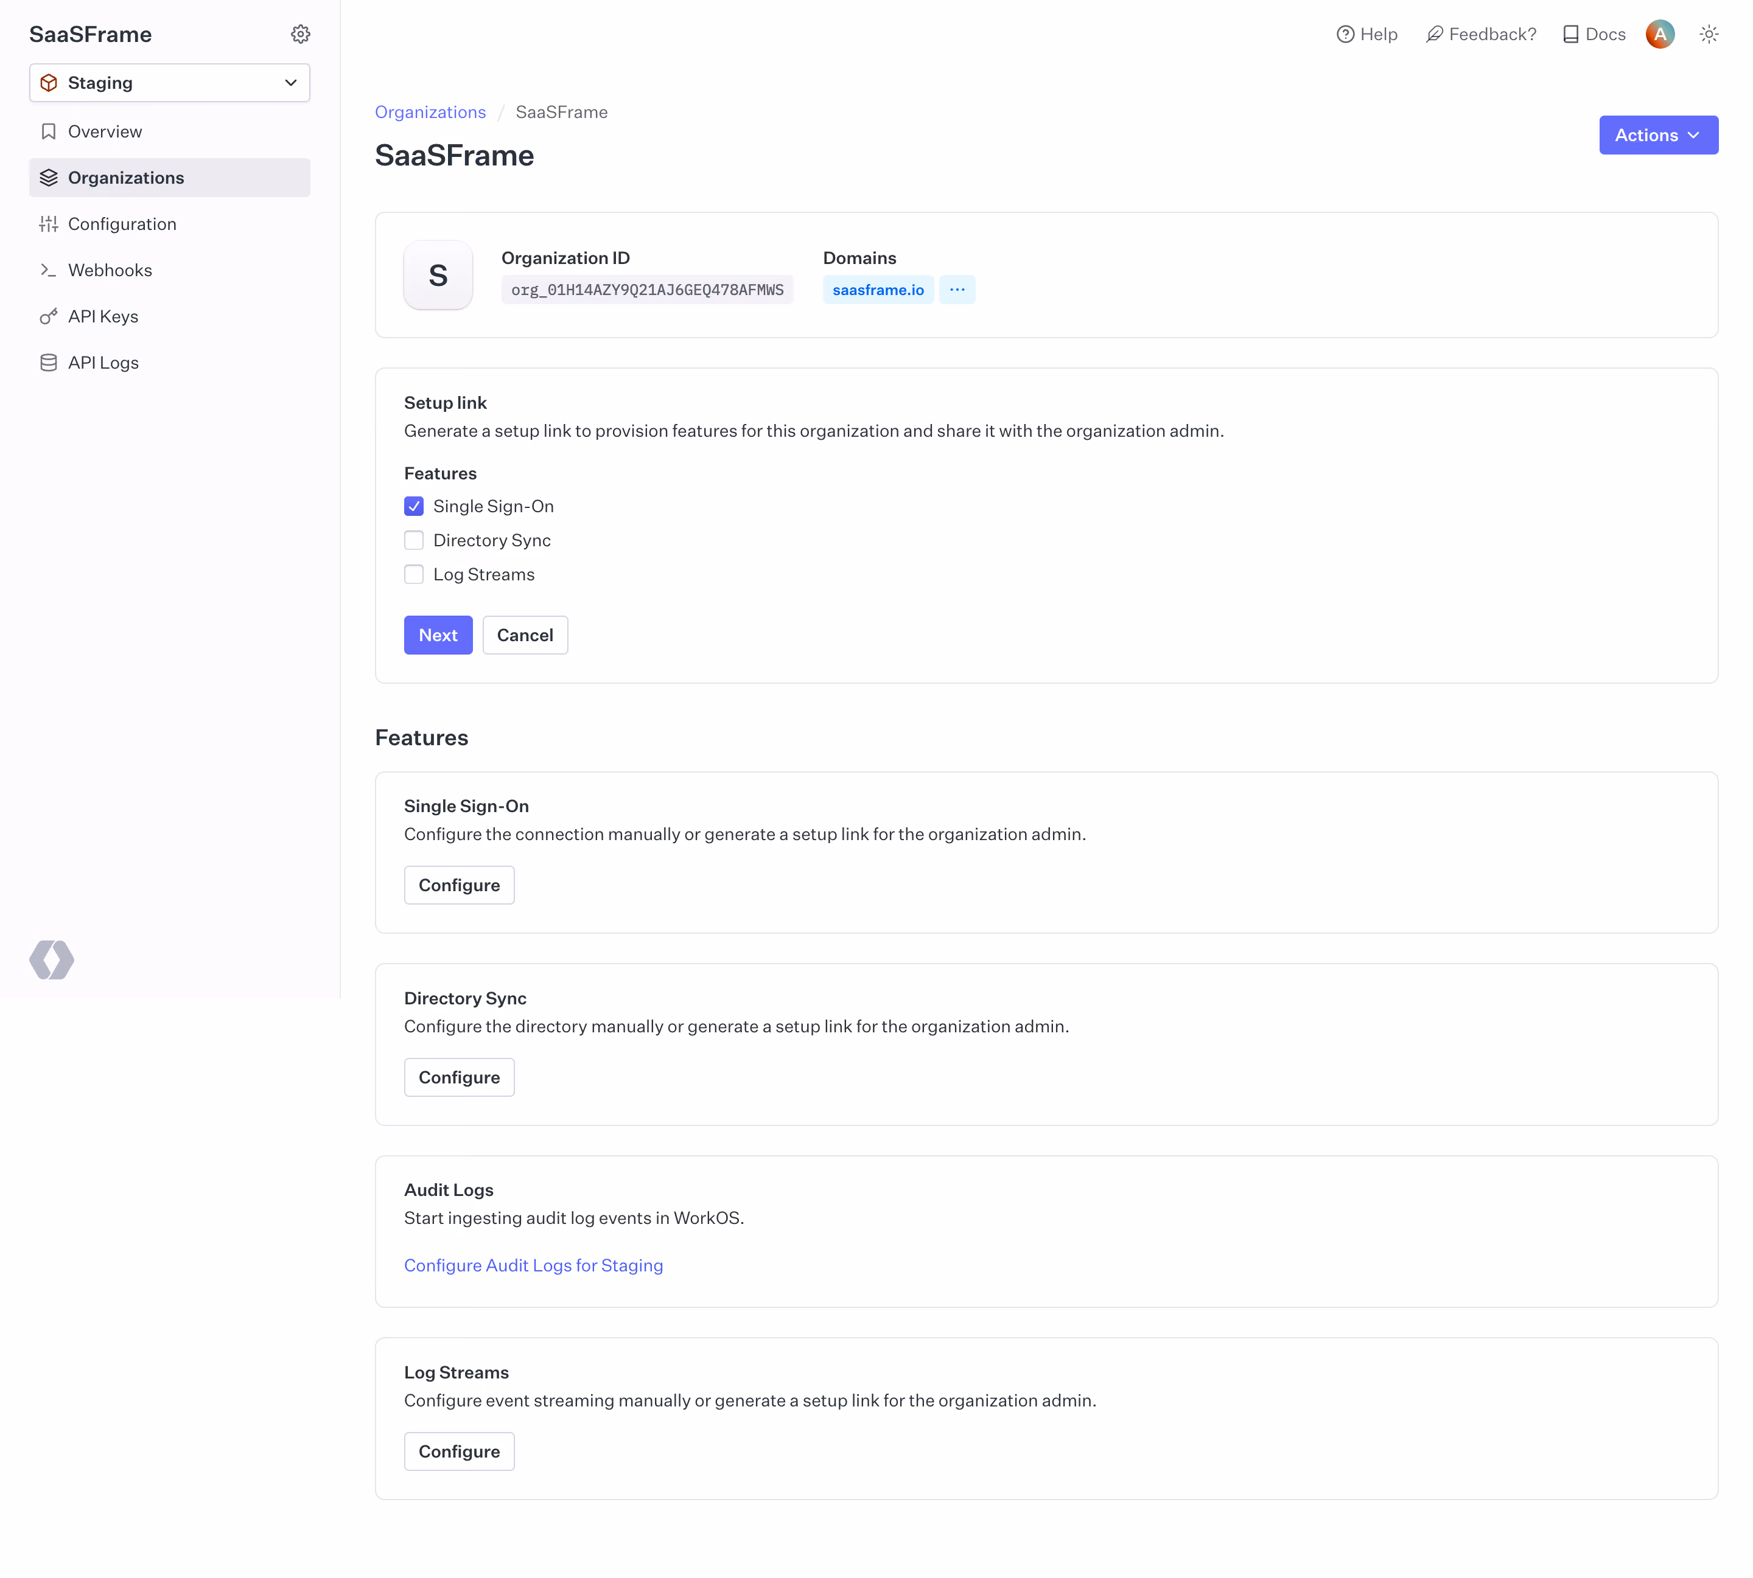Toggle the light/dark theme sun icon
This screenshot has width=1753, height=1578.
coord(1709,34)
